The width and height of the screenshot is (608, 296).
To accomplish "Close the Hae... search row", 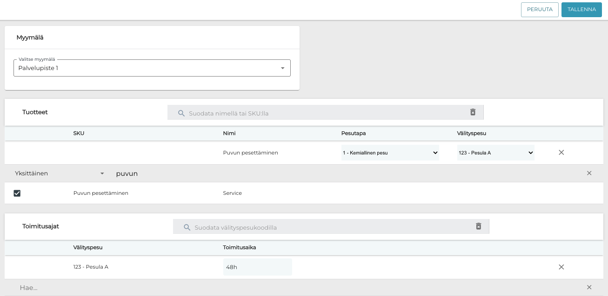I will pyautogui.click(x=589, y=287).
